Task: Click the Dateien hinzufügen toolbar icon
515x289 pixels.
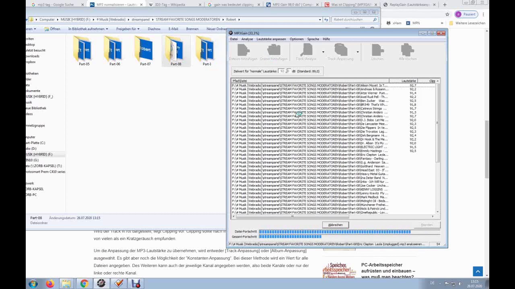Action: pyautogui.click(x=243, y=53)
